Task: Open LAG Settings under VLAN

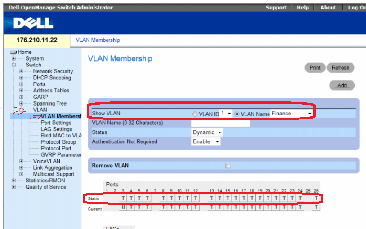Action: (57, 129)
